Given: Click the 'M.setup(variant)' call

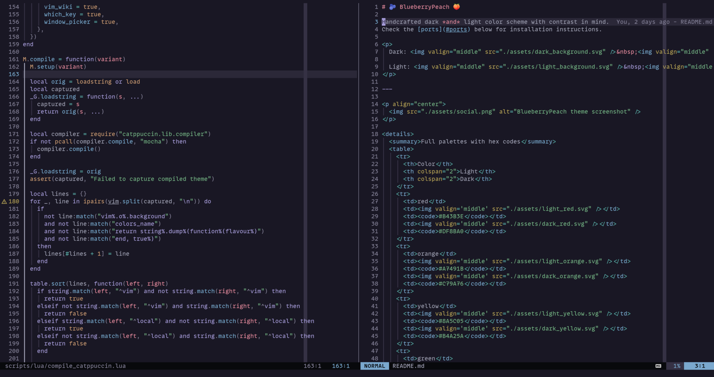Looking at the screenshot, I should (x=58, y=67).
